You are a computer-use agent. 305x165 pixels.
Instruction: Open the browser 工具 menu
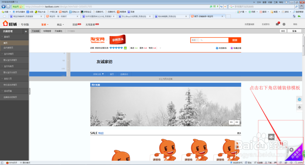(275, 2)
